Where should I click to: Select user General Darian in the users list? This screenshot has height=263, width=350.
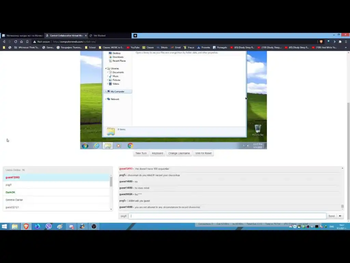56,200
